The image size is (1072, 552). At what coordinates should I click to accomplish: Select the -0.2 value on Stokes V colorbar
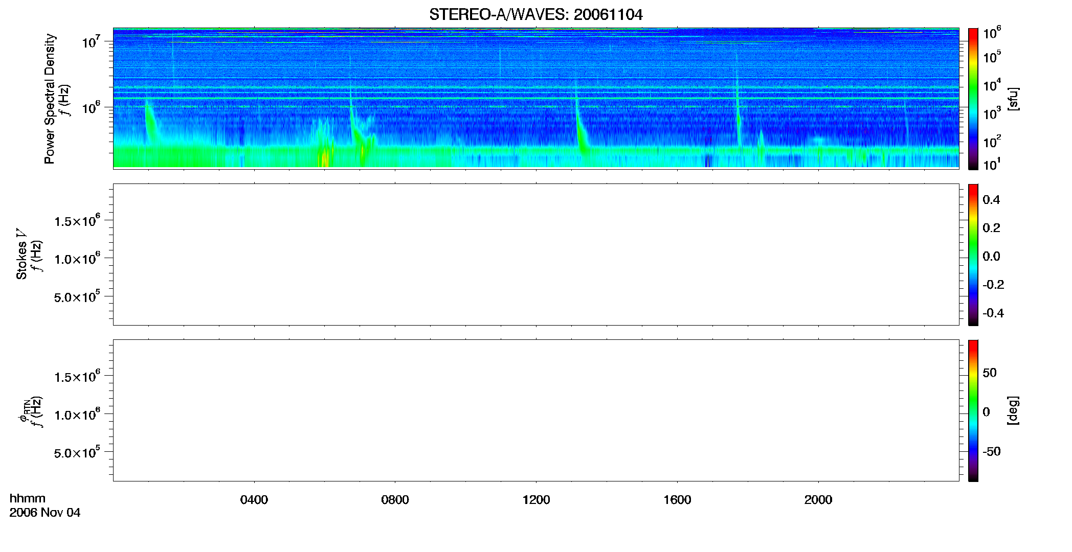(x=993, y=285)
